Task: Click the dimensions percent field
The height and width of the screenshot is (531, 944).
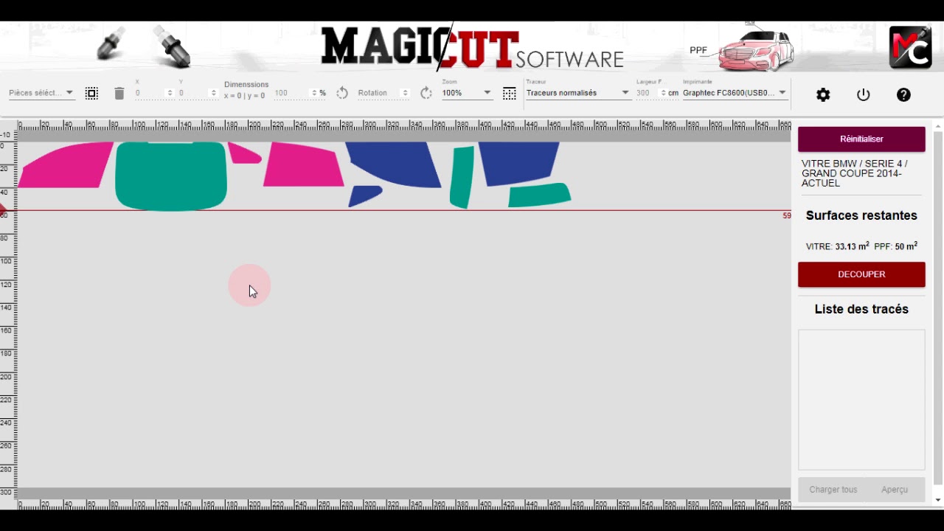Action: (291, 93)
